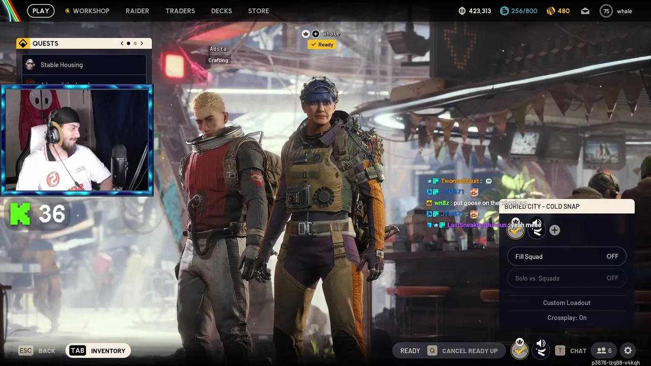
Task: Click the 256/800 stash value
Action: point(524,11)
